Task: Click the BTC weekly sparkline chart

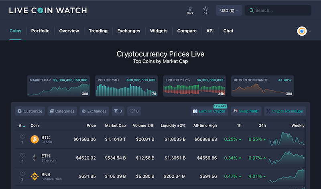Action: tap(286, 138)
